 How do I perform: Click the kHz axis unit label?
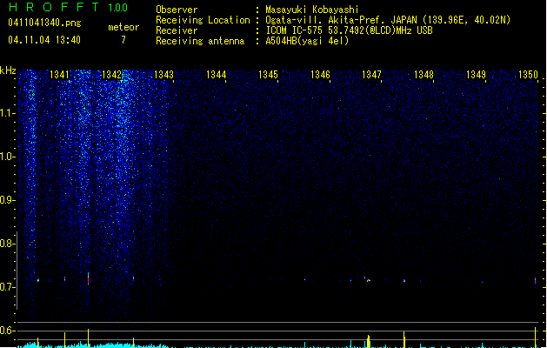click(8, 70)
